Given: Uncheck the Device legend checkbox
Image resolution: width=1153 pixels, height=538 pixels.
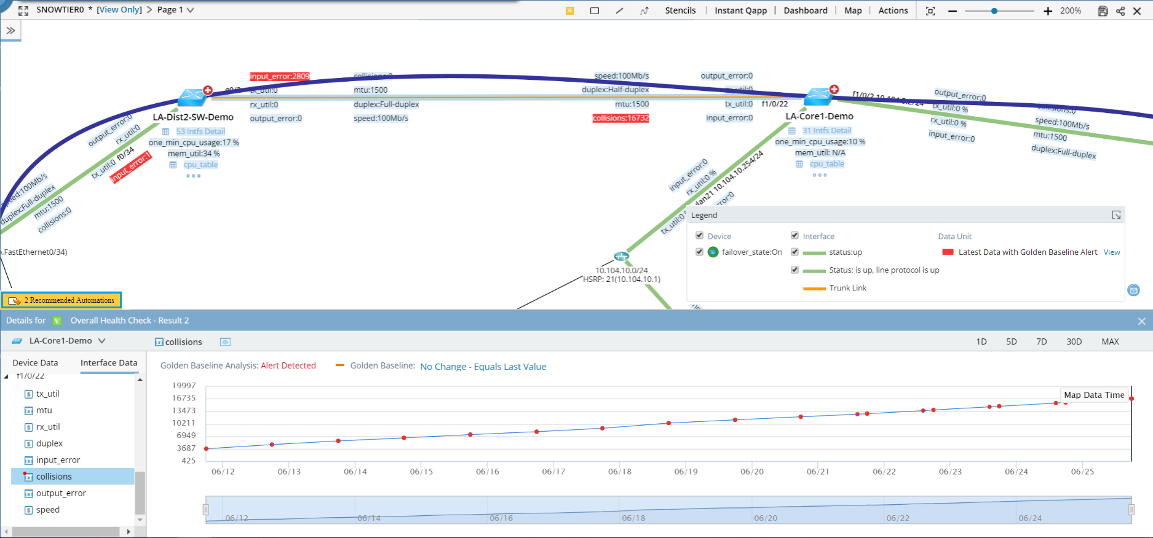Looking at the screenshot, I should coord(699,236).
